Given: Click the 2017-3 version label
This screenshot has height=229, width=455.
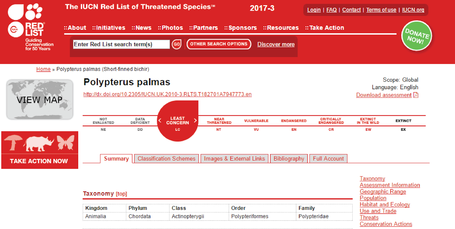Looking at the screenshot, I should pos(262,8).
